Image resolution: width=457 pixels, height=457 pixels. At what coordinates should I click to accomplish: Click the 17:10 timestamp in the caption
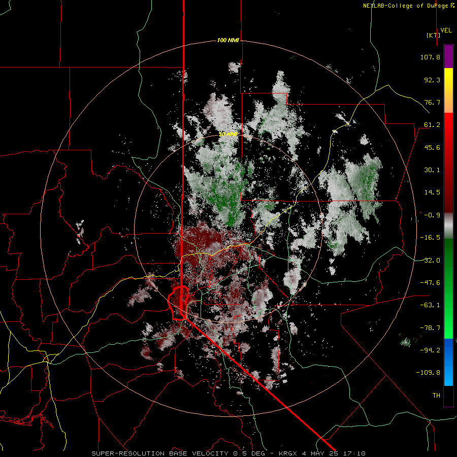pos(355,453)
